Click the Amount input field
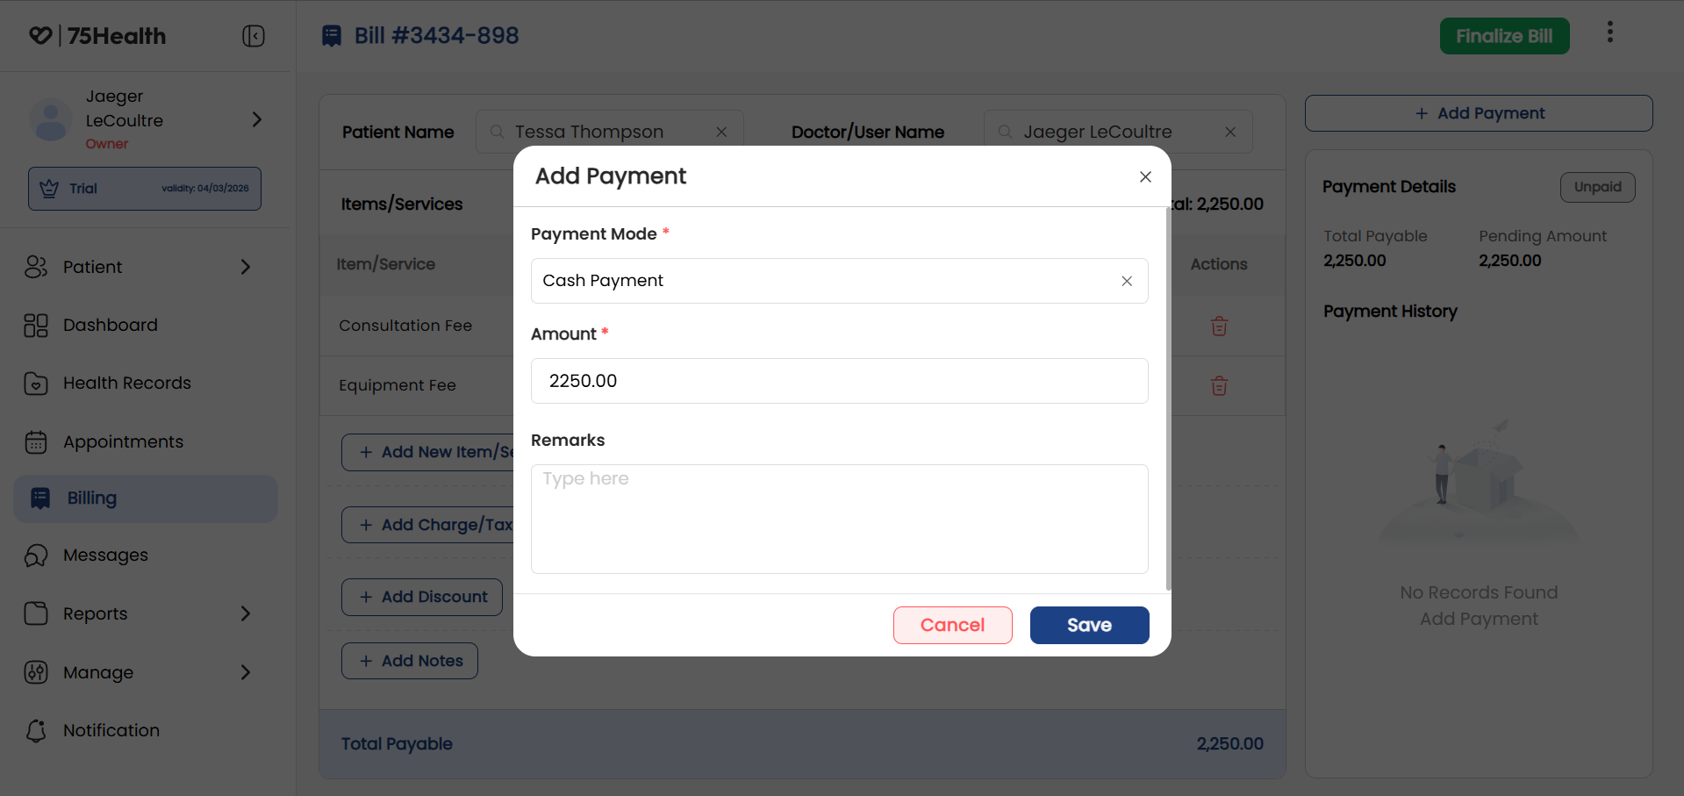Screen dimensions: 1684x796 839,381
